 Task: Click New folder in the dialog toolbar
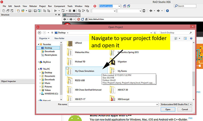[x=59, y=38]
